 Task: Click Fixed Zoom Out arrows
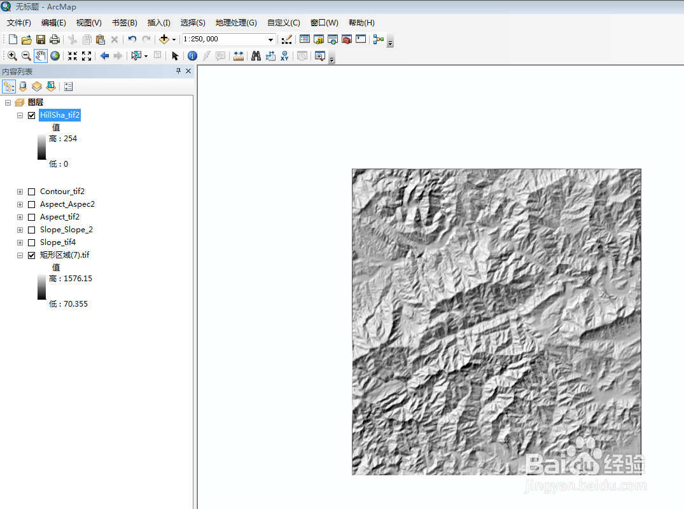point(87,56)
